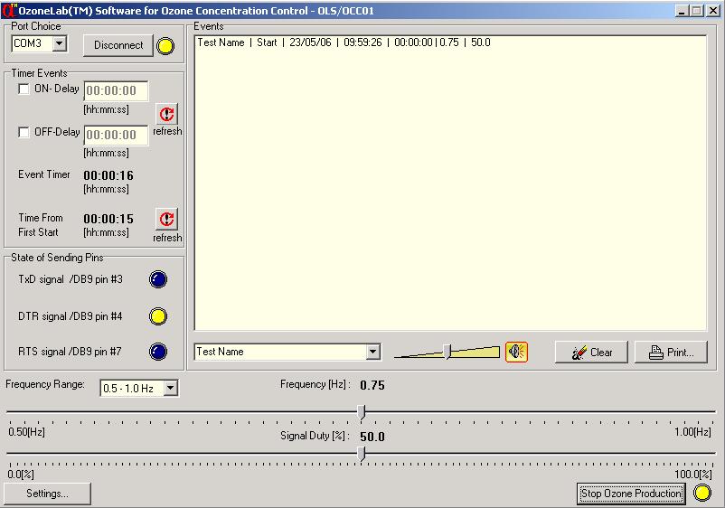The image size is (725, 508).
Task: Click the 0.50[Hz] minimum label
Action: point(26,432)
